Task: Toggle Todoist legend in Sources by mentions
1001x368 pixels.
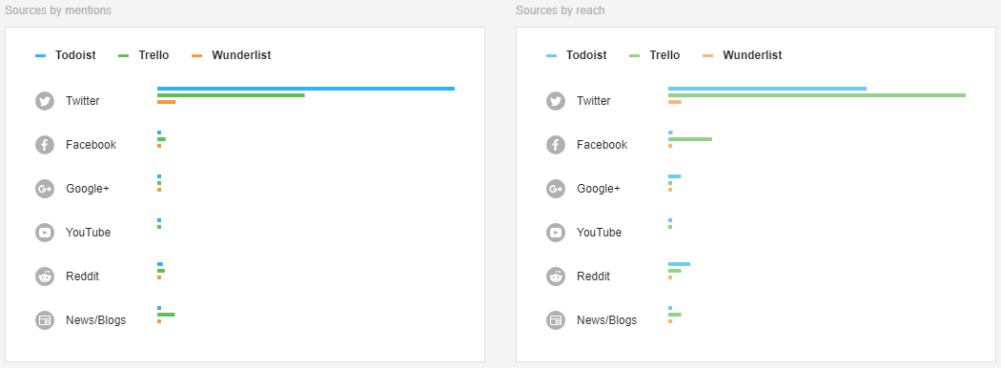Action: click(66, 55)
